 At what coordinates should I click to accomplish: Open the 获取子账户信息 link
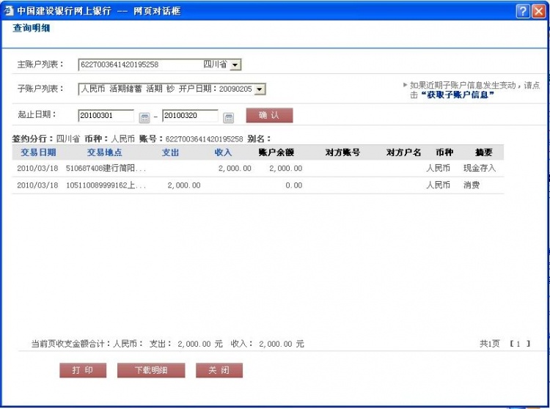coord(458,95)
